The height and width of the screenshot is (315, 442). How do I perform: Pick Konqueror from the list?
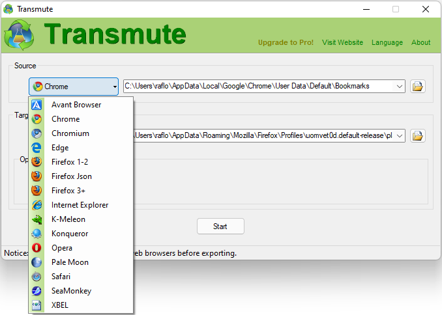(x=81, y=234)
